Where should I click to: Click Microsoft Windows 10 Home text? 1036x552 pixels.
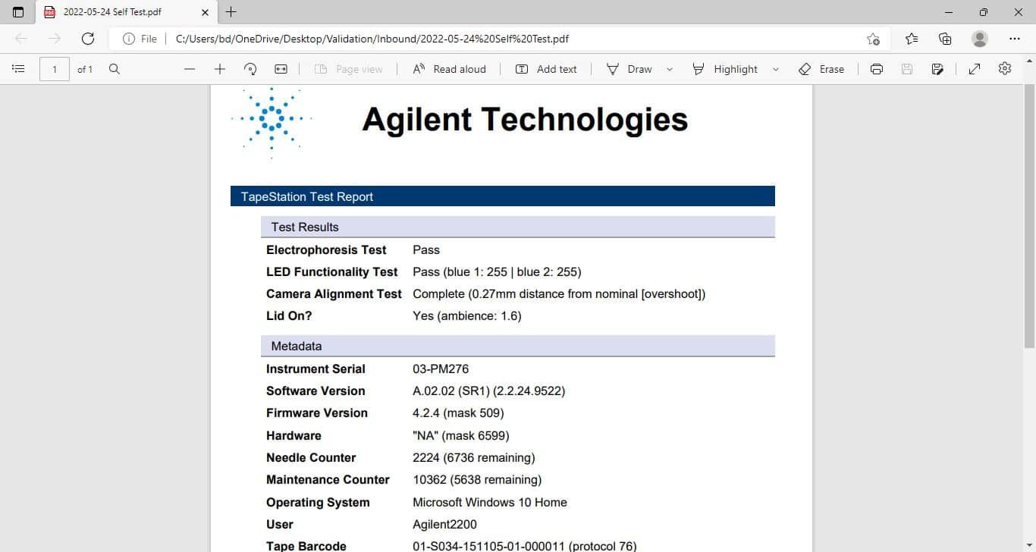click(490, 502)
